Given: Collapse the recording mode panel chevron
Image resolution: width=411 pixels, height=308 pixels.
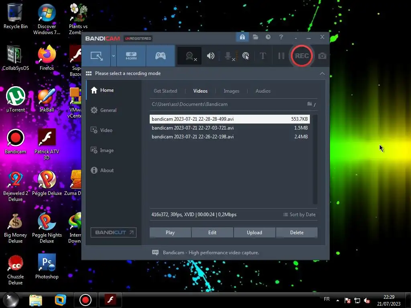Looking at the screenshot, I should pos(322,74).
